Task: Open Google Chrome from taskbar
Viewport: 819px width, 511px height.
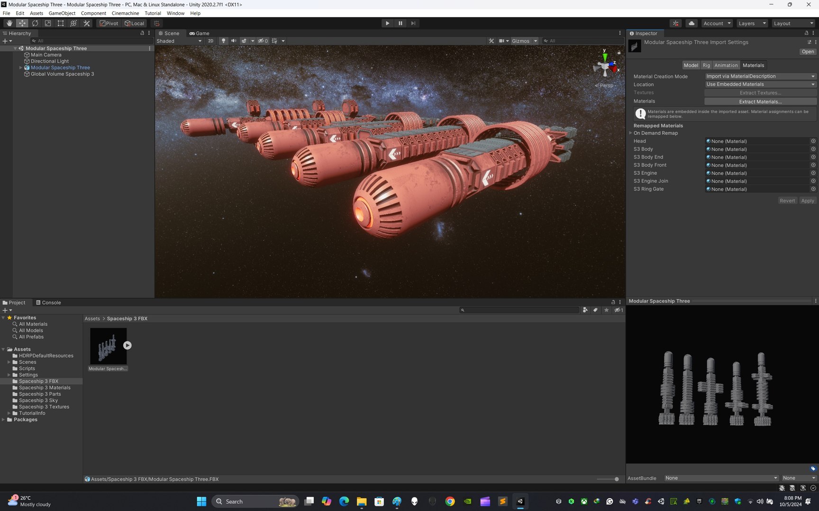Action: pyautogui.click(x=450, y=502)
